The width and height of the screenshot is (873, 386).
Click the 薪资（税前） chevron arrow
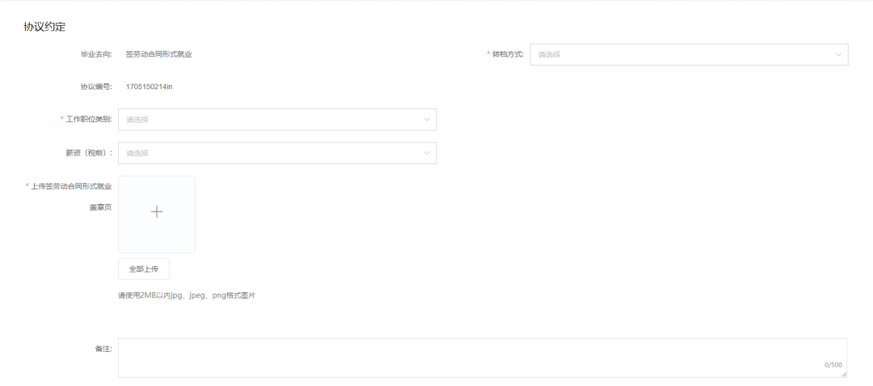[x=427, y=153]
